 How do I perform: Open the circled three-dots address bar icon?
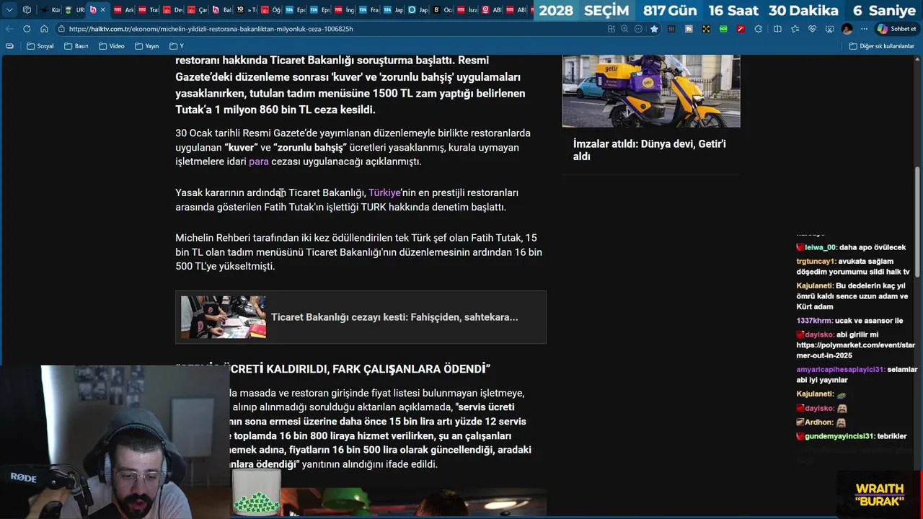click(638, 29)
